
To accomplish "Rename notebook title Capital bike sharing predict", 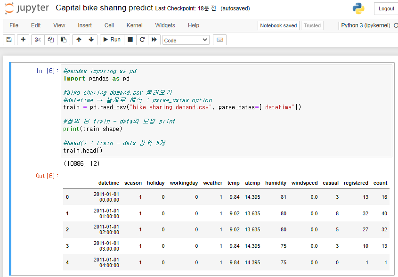I will (104, 8).
